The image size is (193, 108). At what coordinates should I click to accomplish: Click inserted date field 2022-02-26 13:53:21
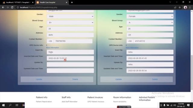[x=70, y=58]
